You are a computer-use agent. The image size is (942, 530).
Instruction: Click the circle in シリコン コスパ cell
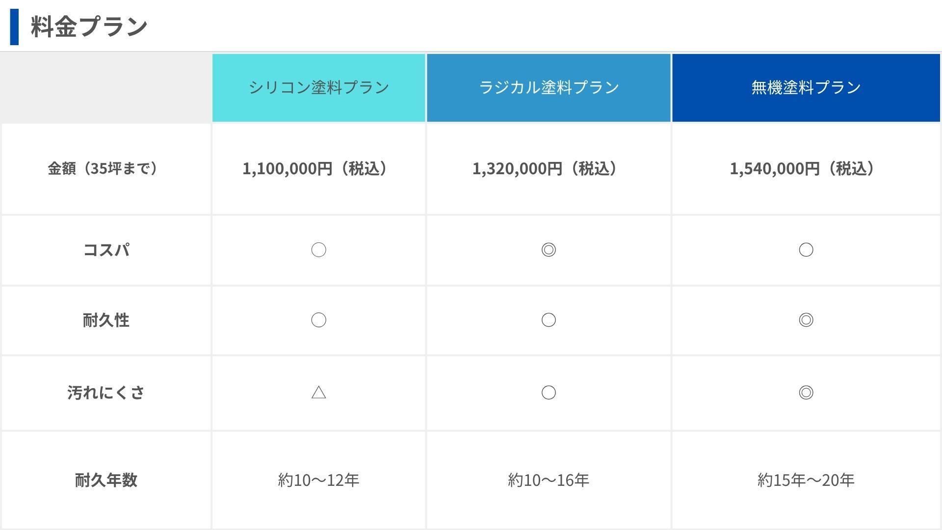pyautogui.click(x=319, y=250)
